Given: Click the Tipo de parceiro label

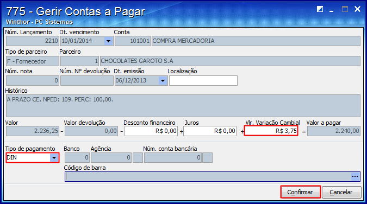Looking at the screenshot, I should click(26, 52).
